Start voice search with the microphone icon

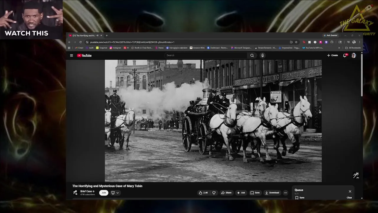tap(263, 55)
